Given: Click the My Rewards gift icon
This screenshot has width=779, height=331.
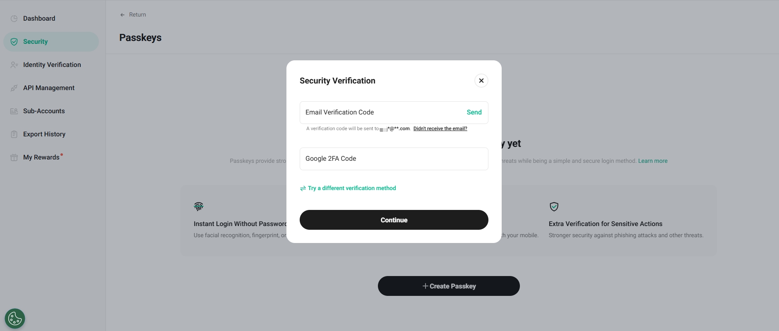Looking at the screenshot, I should (14, 157).
